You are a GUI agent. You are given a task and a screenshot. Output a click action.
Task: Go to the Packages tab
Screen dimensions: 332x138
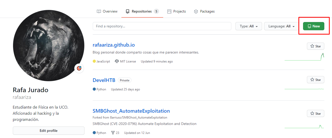click(204, 12)
